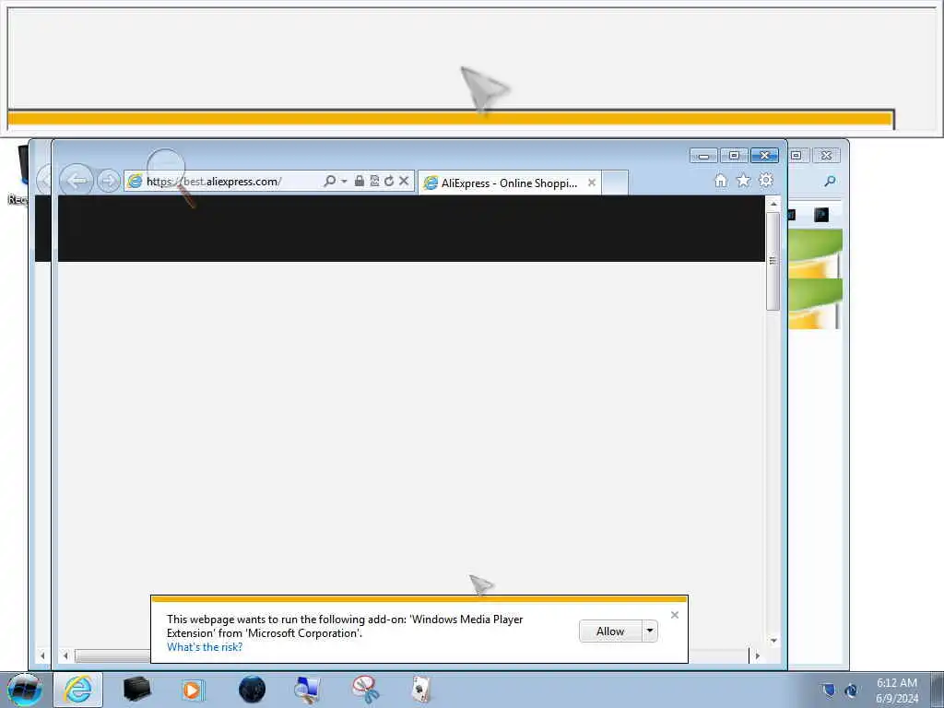Click the vertical scrollbar up arrow
Screen dimensions: 944x708
tap(773, 204)
